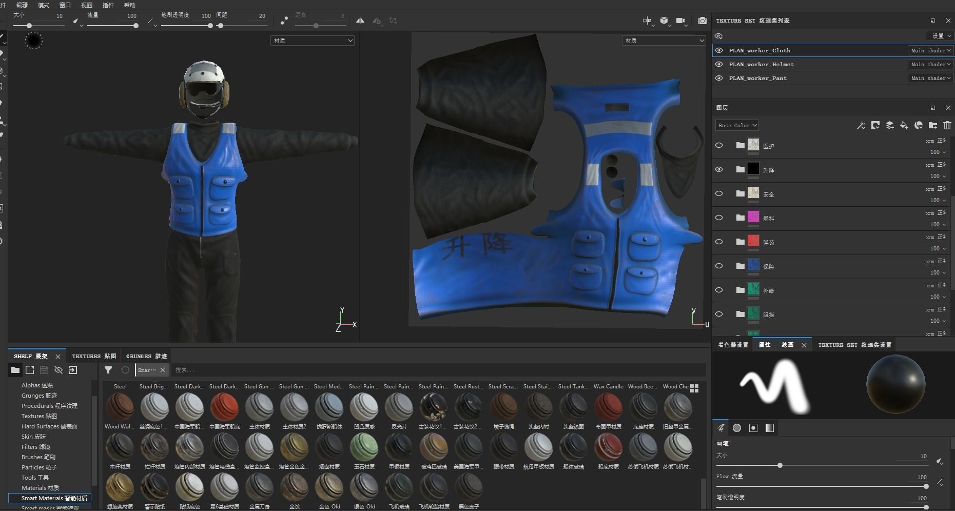Click the shelf search input field
The height and width of the screenshot is (511, 955).
438,370
